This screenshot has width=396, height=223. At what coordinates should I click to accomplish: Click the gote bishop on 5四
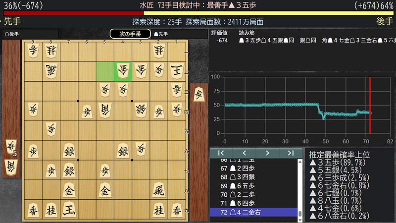105,111
